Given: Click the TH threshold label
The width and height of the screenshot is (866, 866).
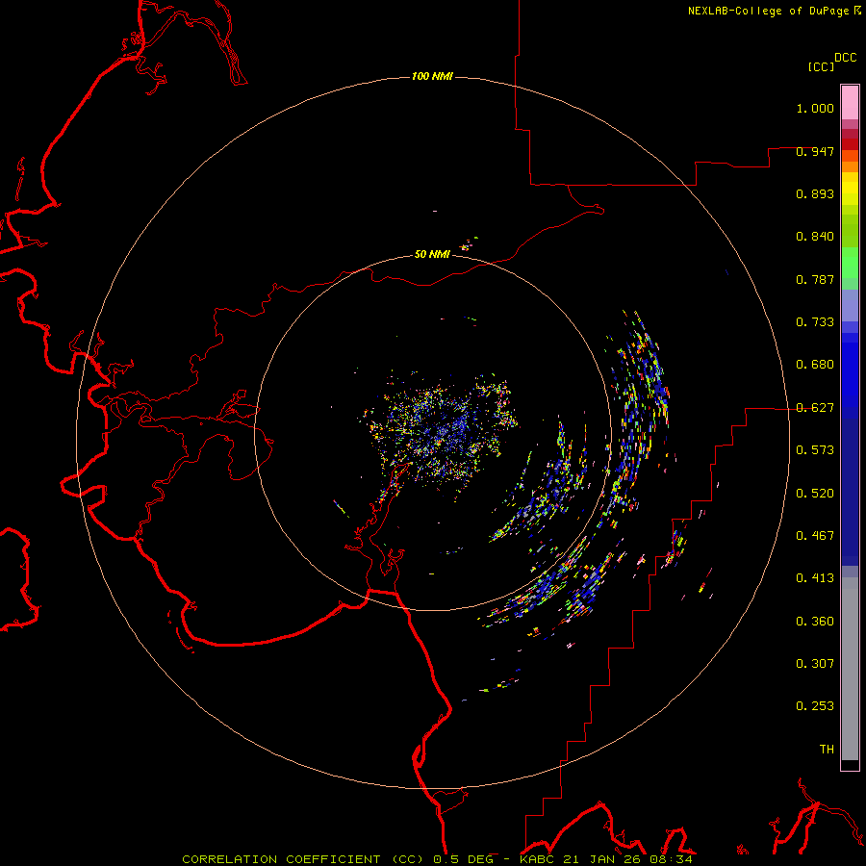Looking at the screenshot, I should tap(827, 750).
